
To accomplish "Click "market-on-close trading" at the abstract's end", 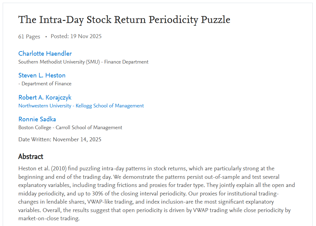I will point(48,218).
